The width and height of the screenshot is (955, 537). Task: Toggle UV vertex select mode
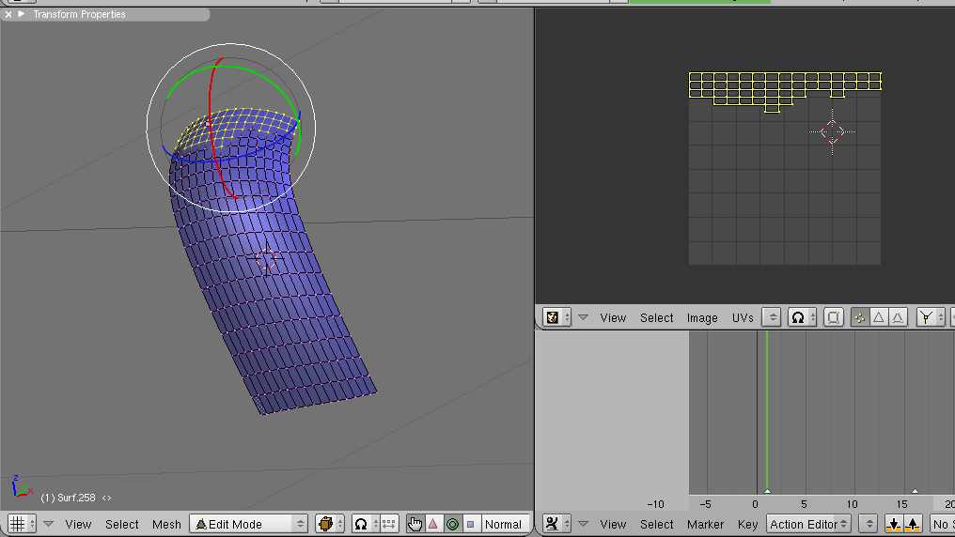point(859,317)
